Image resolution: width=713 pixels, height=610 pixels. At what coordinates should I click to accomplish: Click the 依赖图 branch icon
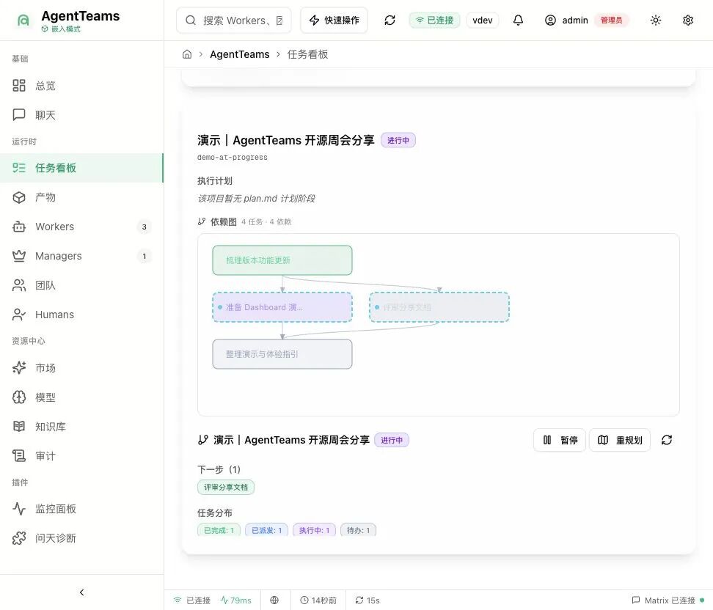202,221
